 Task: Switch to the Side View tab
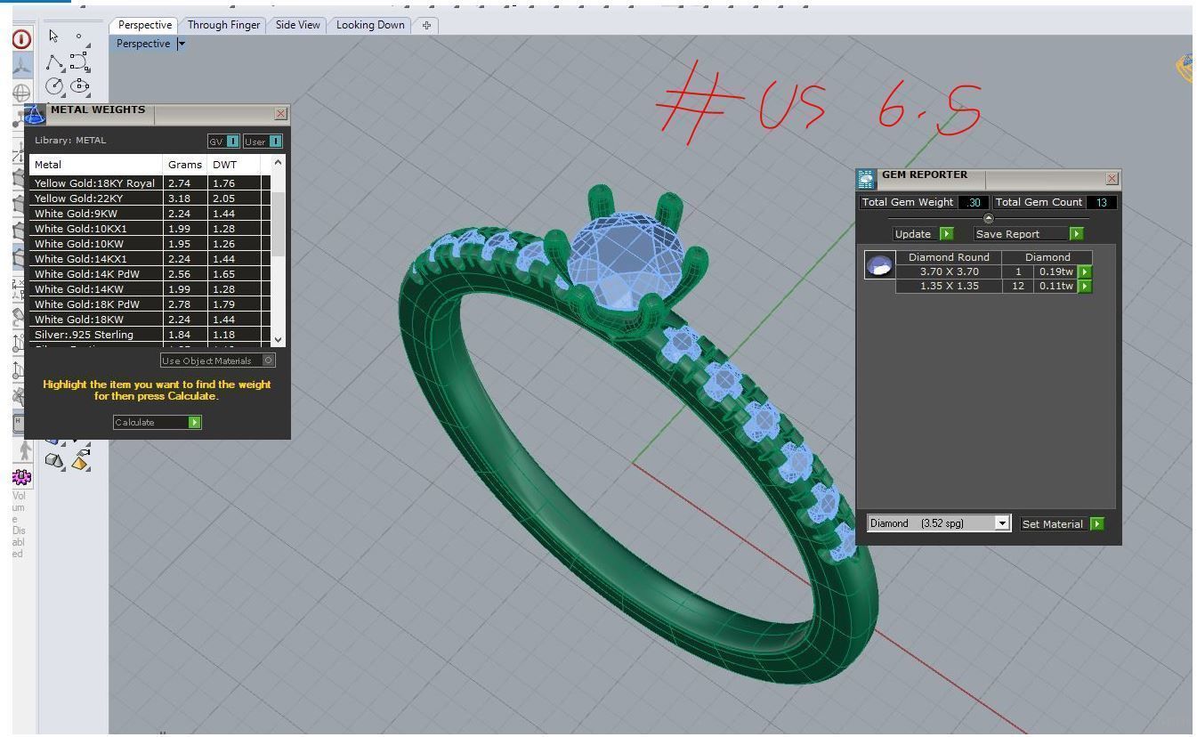(297, 25)
